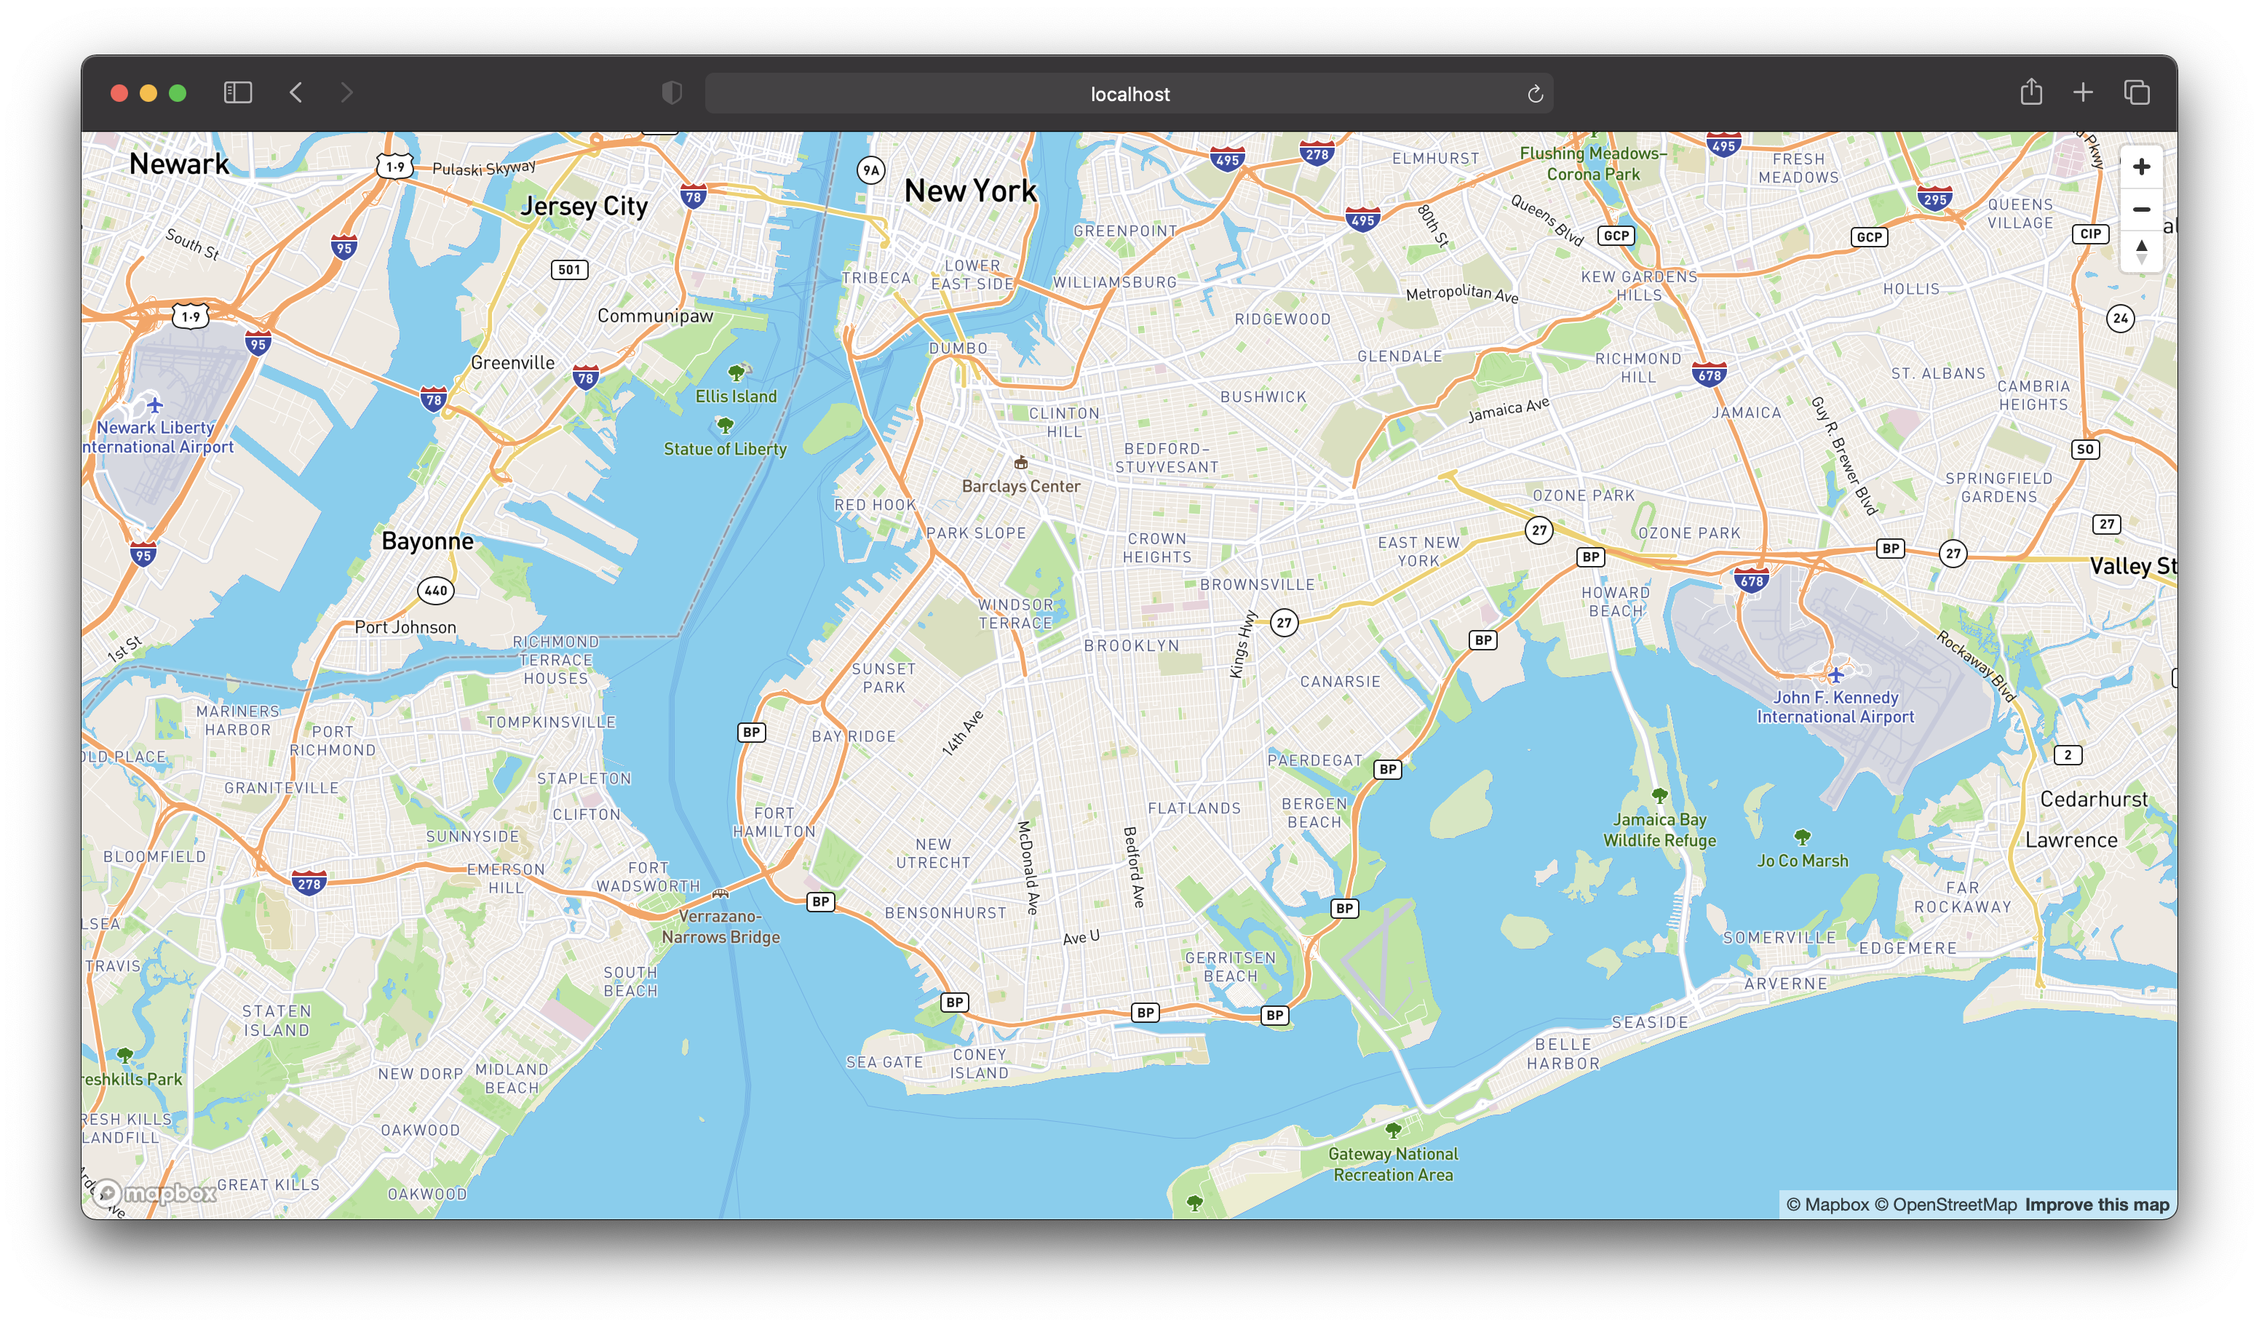
Task: Click the Improve this map link
Action: click(2097, 1204)
